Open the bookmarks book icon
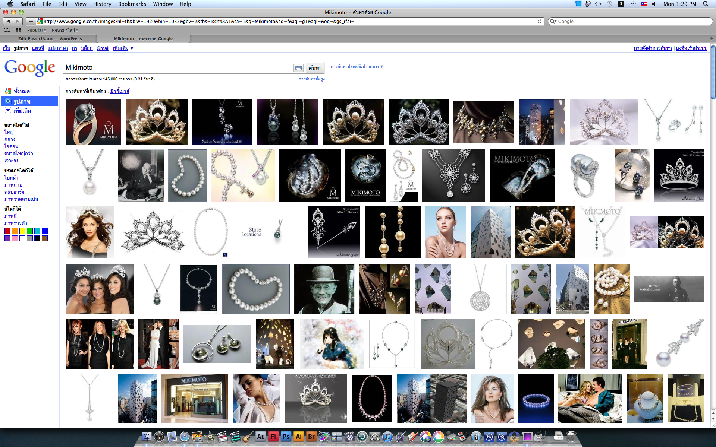Viewport: 716px width, 447px height. point(7,30)
